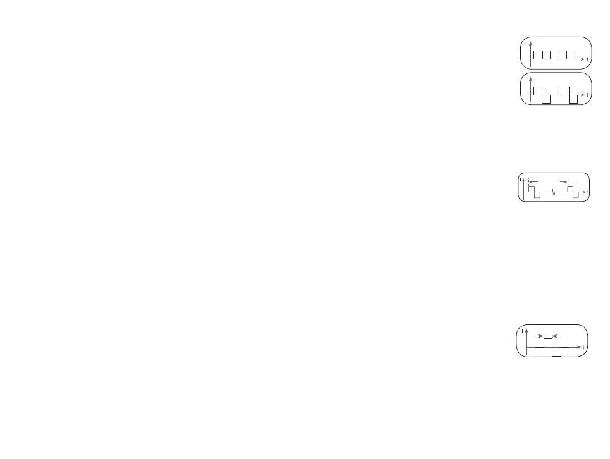
Task: Click the second biphasic pulse in interval diagram
Action: point(573,192)
